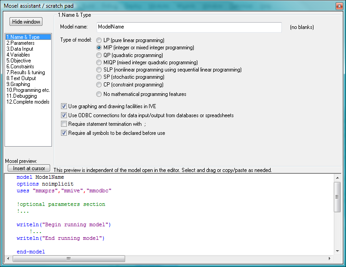Toggle Require all symbols declared before use

coord(64,133)
